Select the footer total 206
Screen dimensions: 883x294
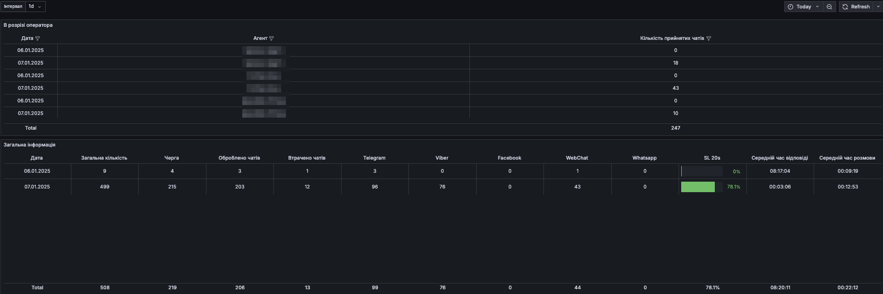(x=240, y=288)
